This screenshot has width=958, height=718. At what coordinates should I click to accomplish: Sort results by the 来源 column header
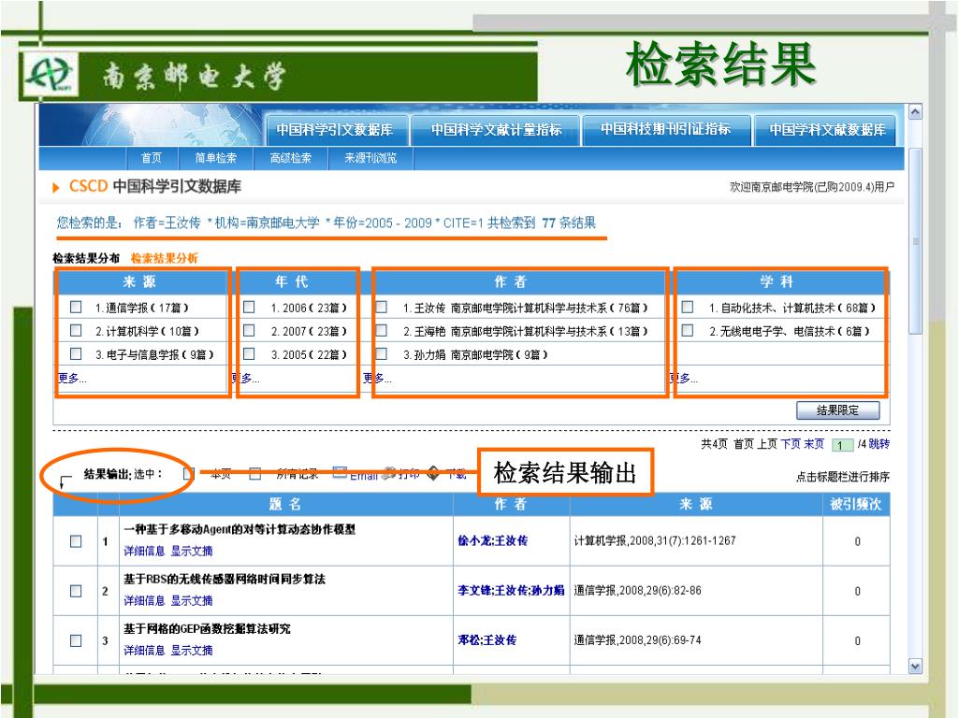[x=696, y=504]
